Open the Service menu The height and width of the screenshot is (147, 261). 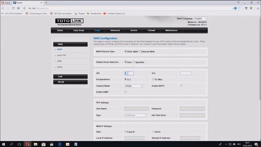(x=134, y=30)
